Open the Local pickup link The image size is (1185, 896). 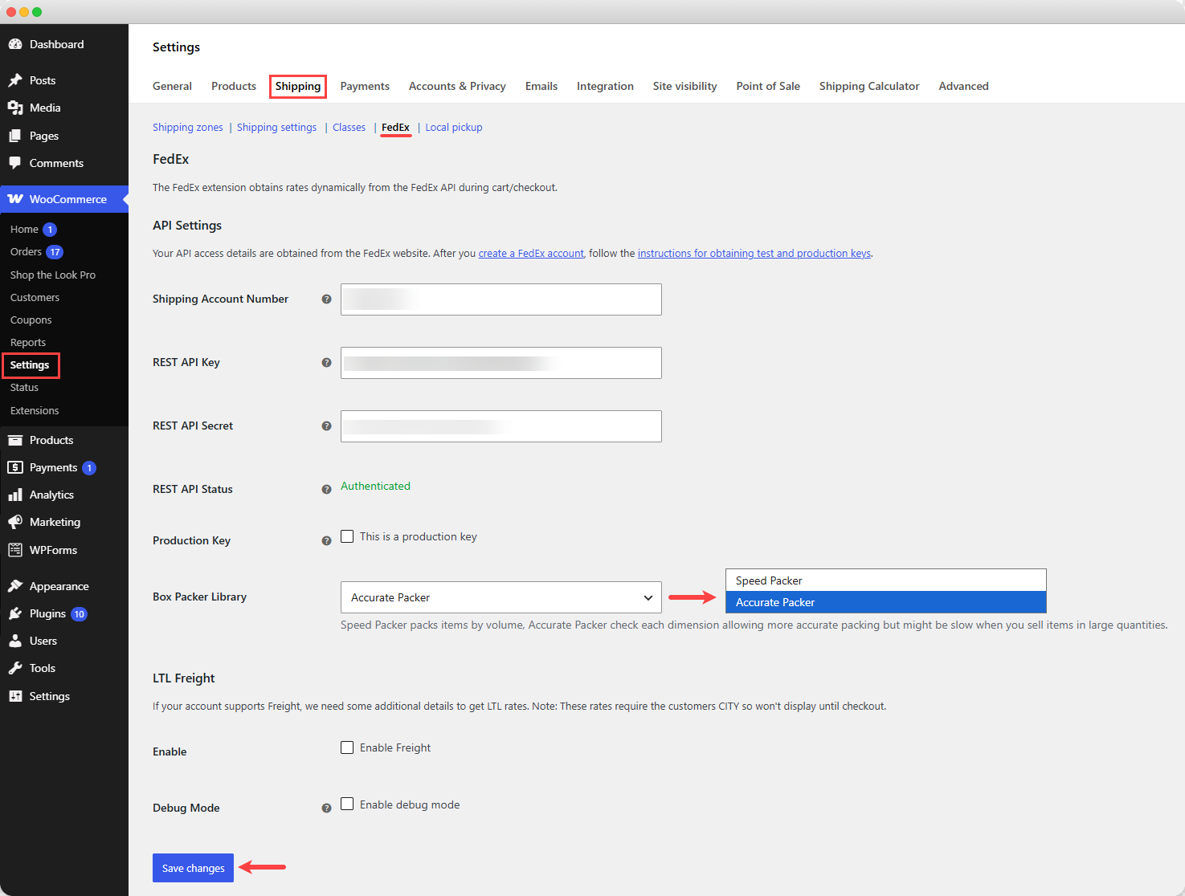pos(454,128)
